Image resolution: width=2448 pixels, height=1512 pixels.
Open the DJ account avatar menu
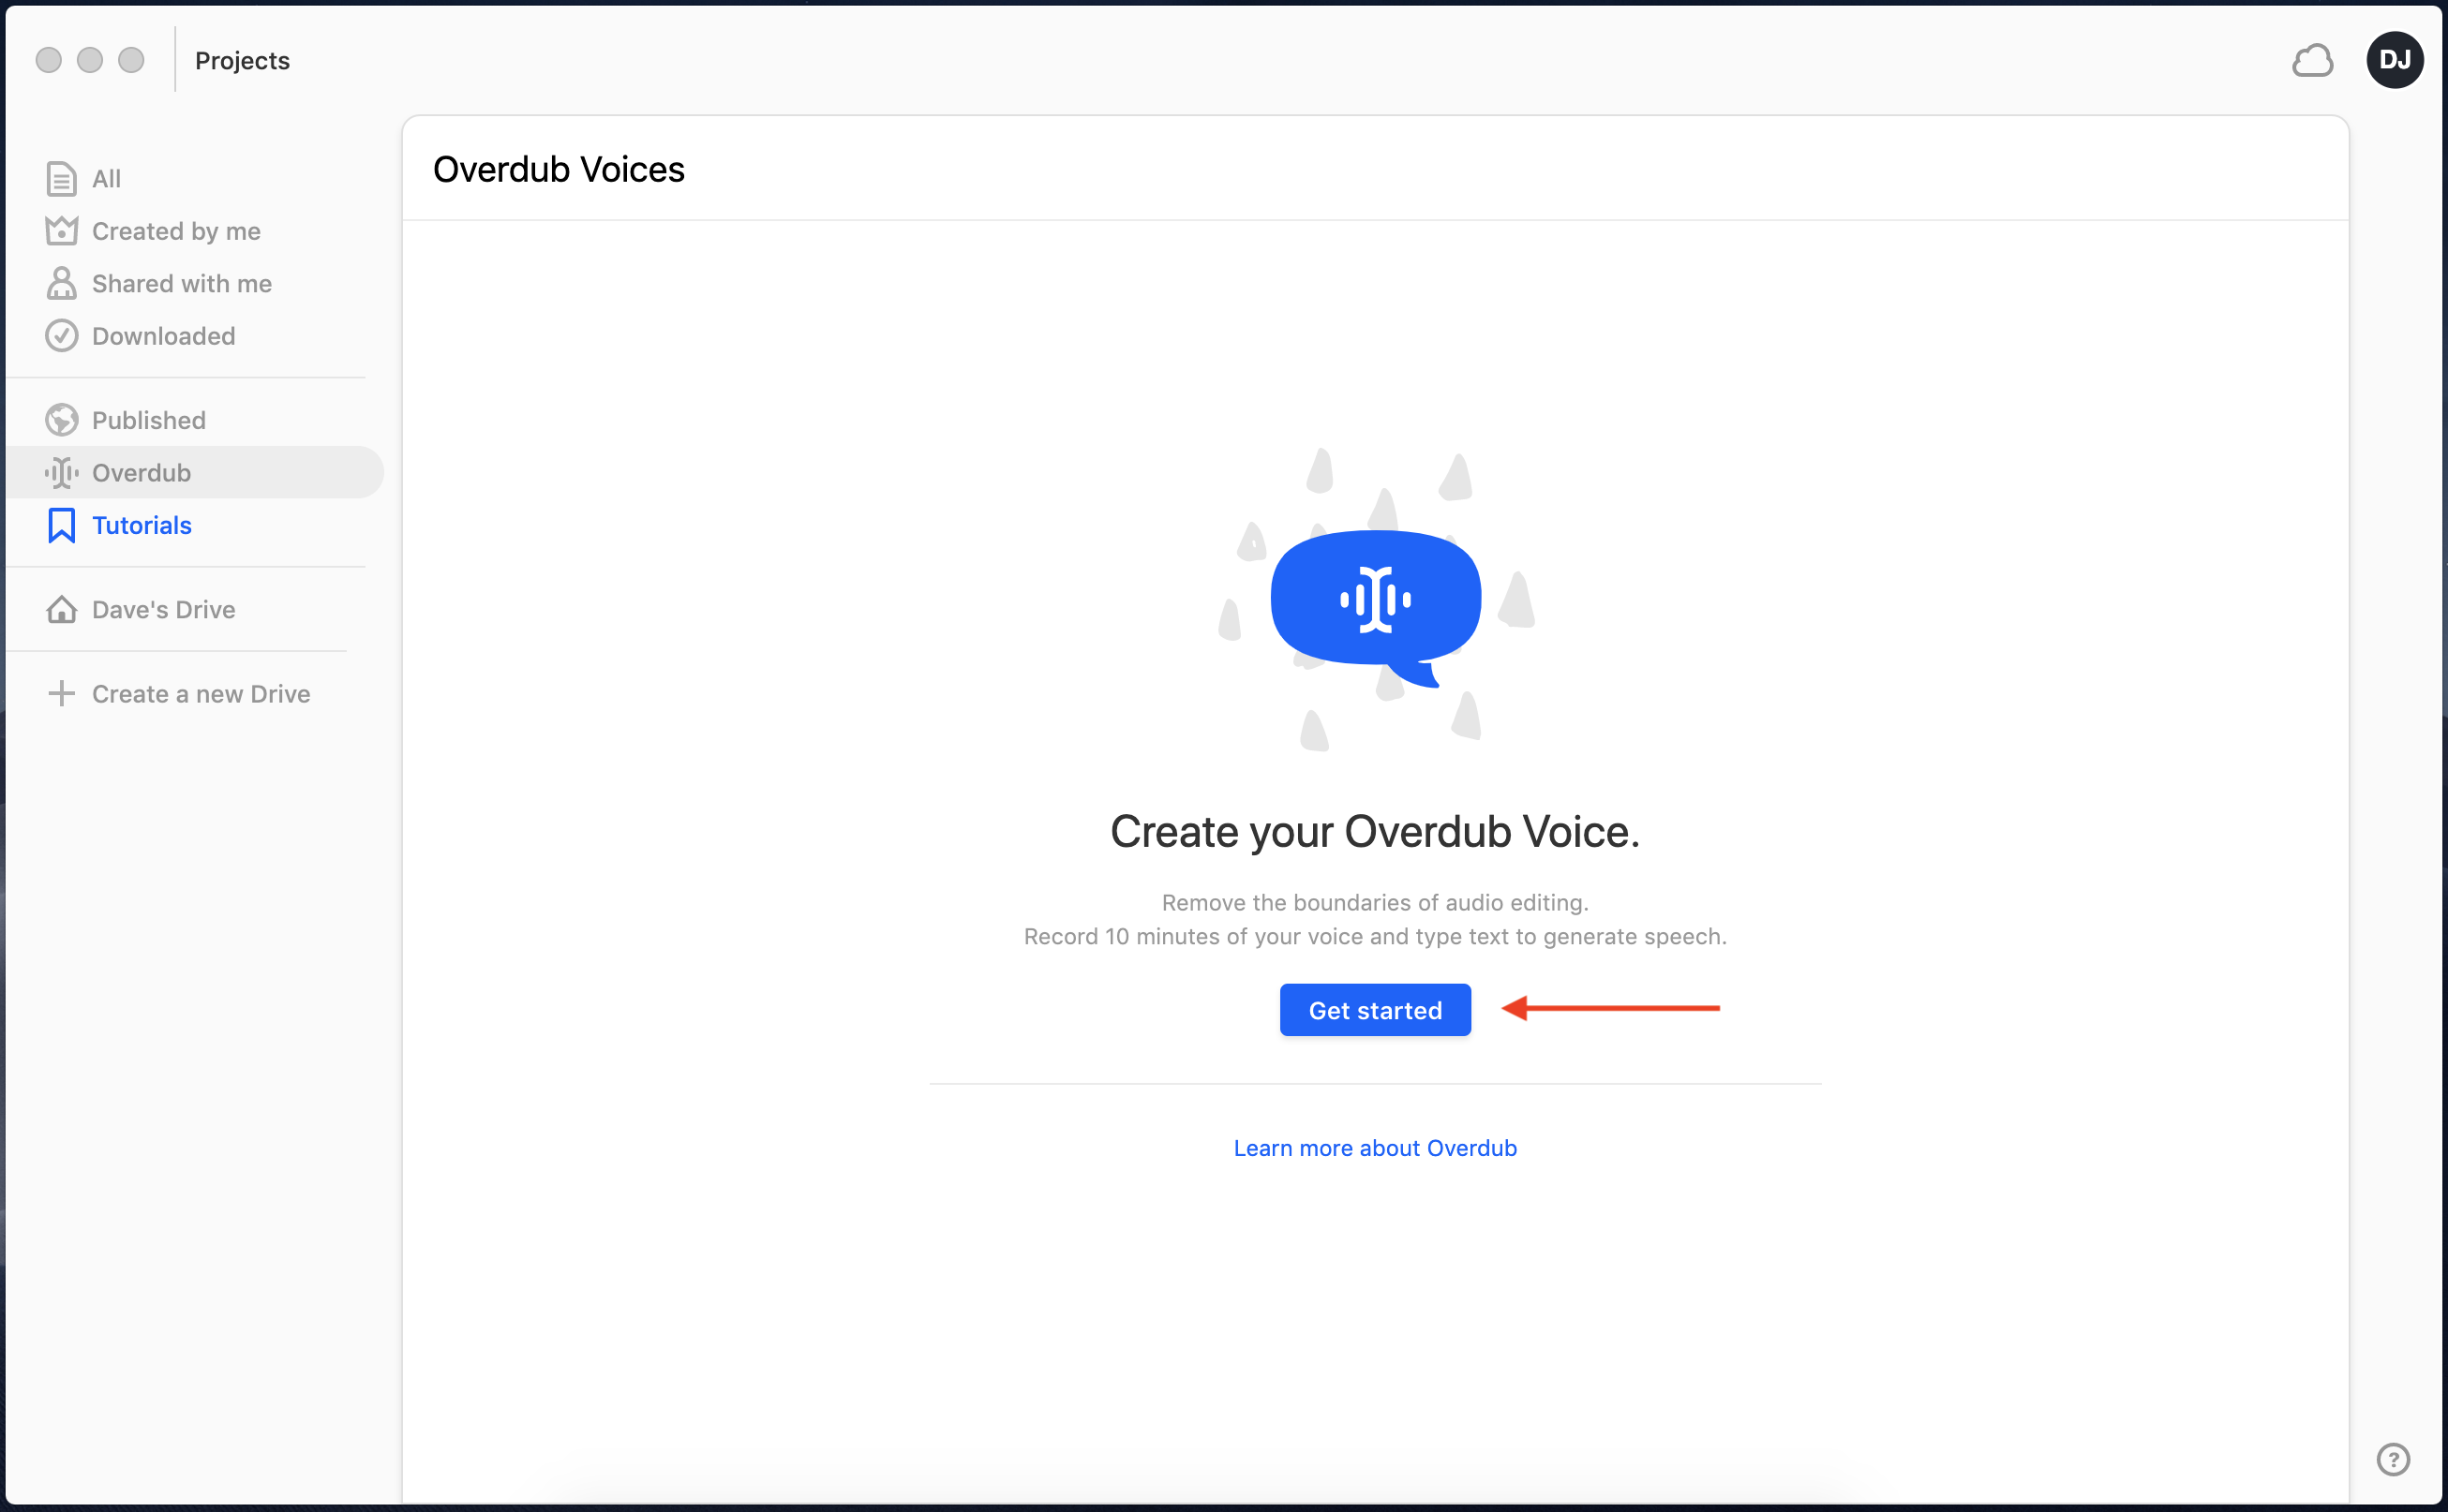(2394, 60)
